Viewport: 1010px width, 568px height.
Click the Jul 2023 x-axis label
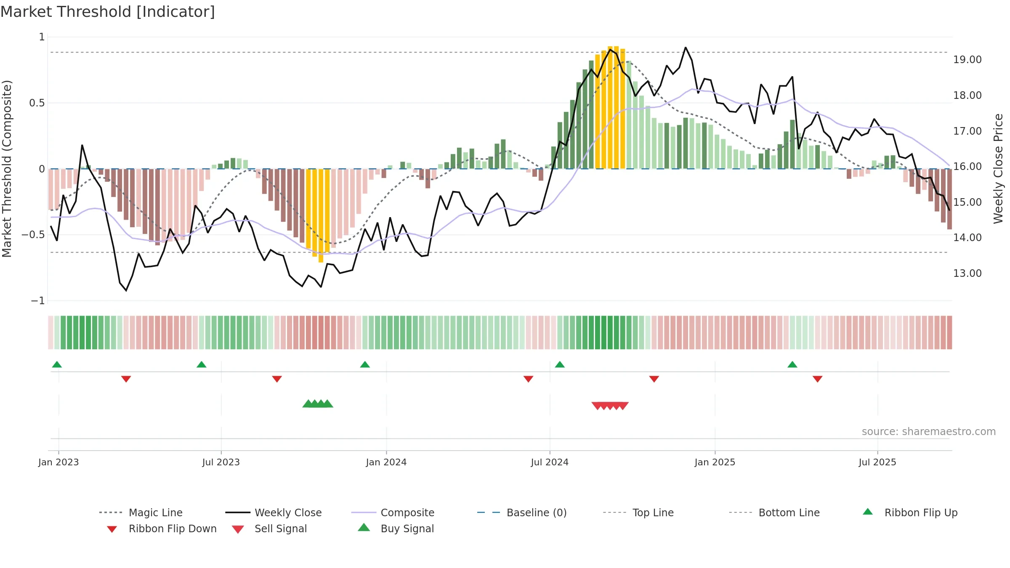pos(221,462)
